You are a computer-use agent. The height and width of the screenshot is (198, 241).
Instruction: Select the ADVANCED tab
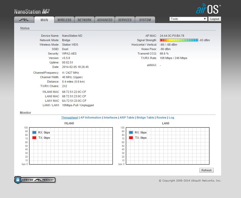(105, 20)
